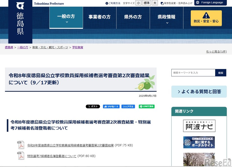The image size is (232, 167).
Task: Share via LINEで送る button
Action: pos(147,106)
